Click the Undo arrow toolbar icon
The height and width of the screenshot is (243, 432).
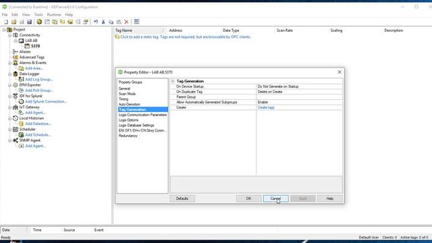(96, 22)
